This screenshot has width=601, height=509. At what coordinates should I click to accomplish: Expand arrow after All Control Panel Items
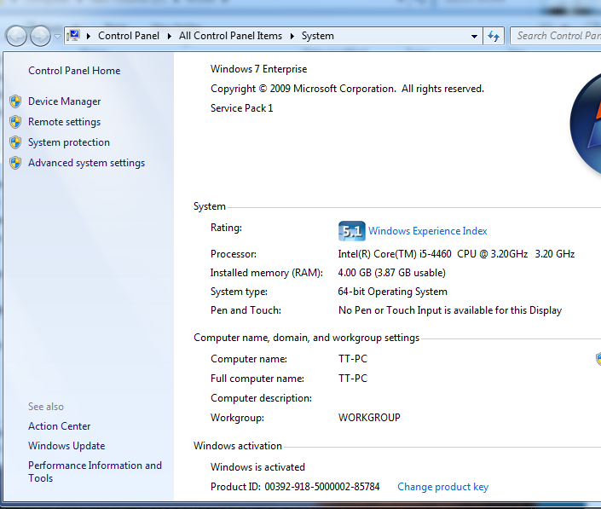[x=292, y=36]
